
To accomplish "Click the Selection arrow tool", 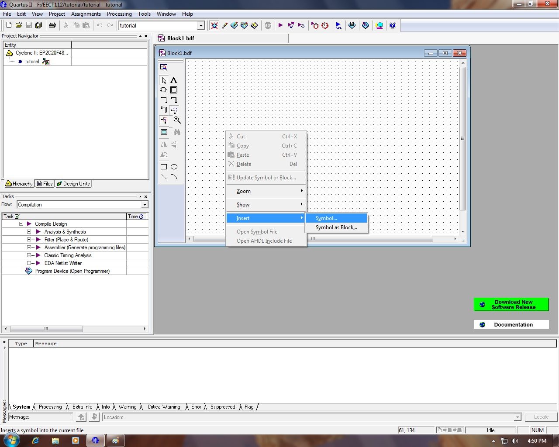I will coord(164,80).
